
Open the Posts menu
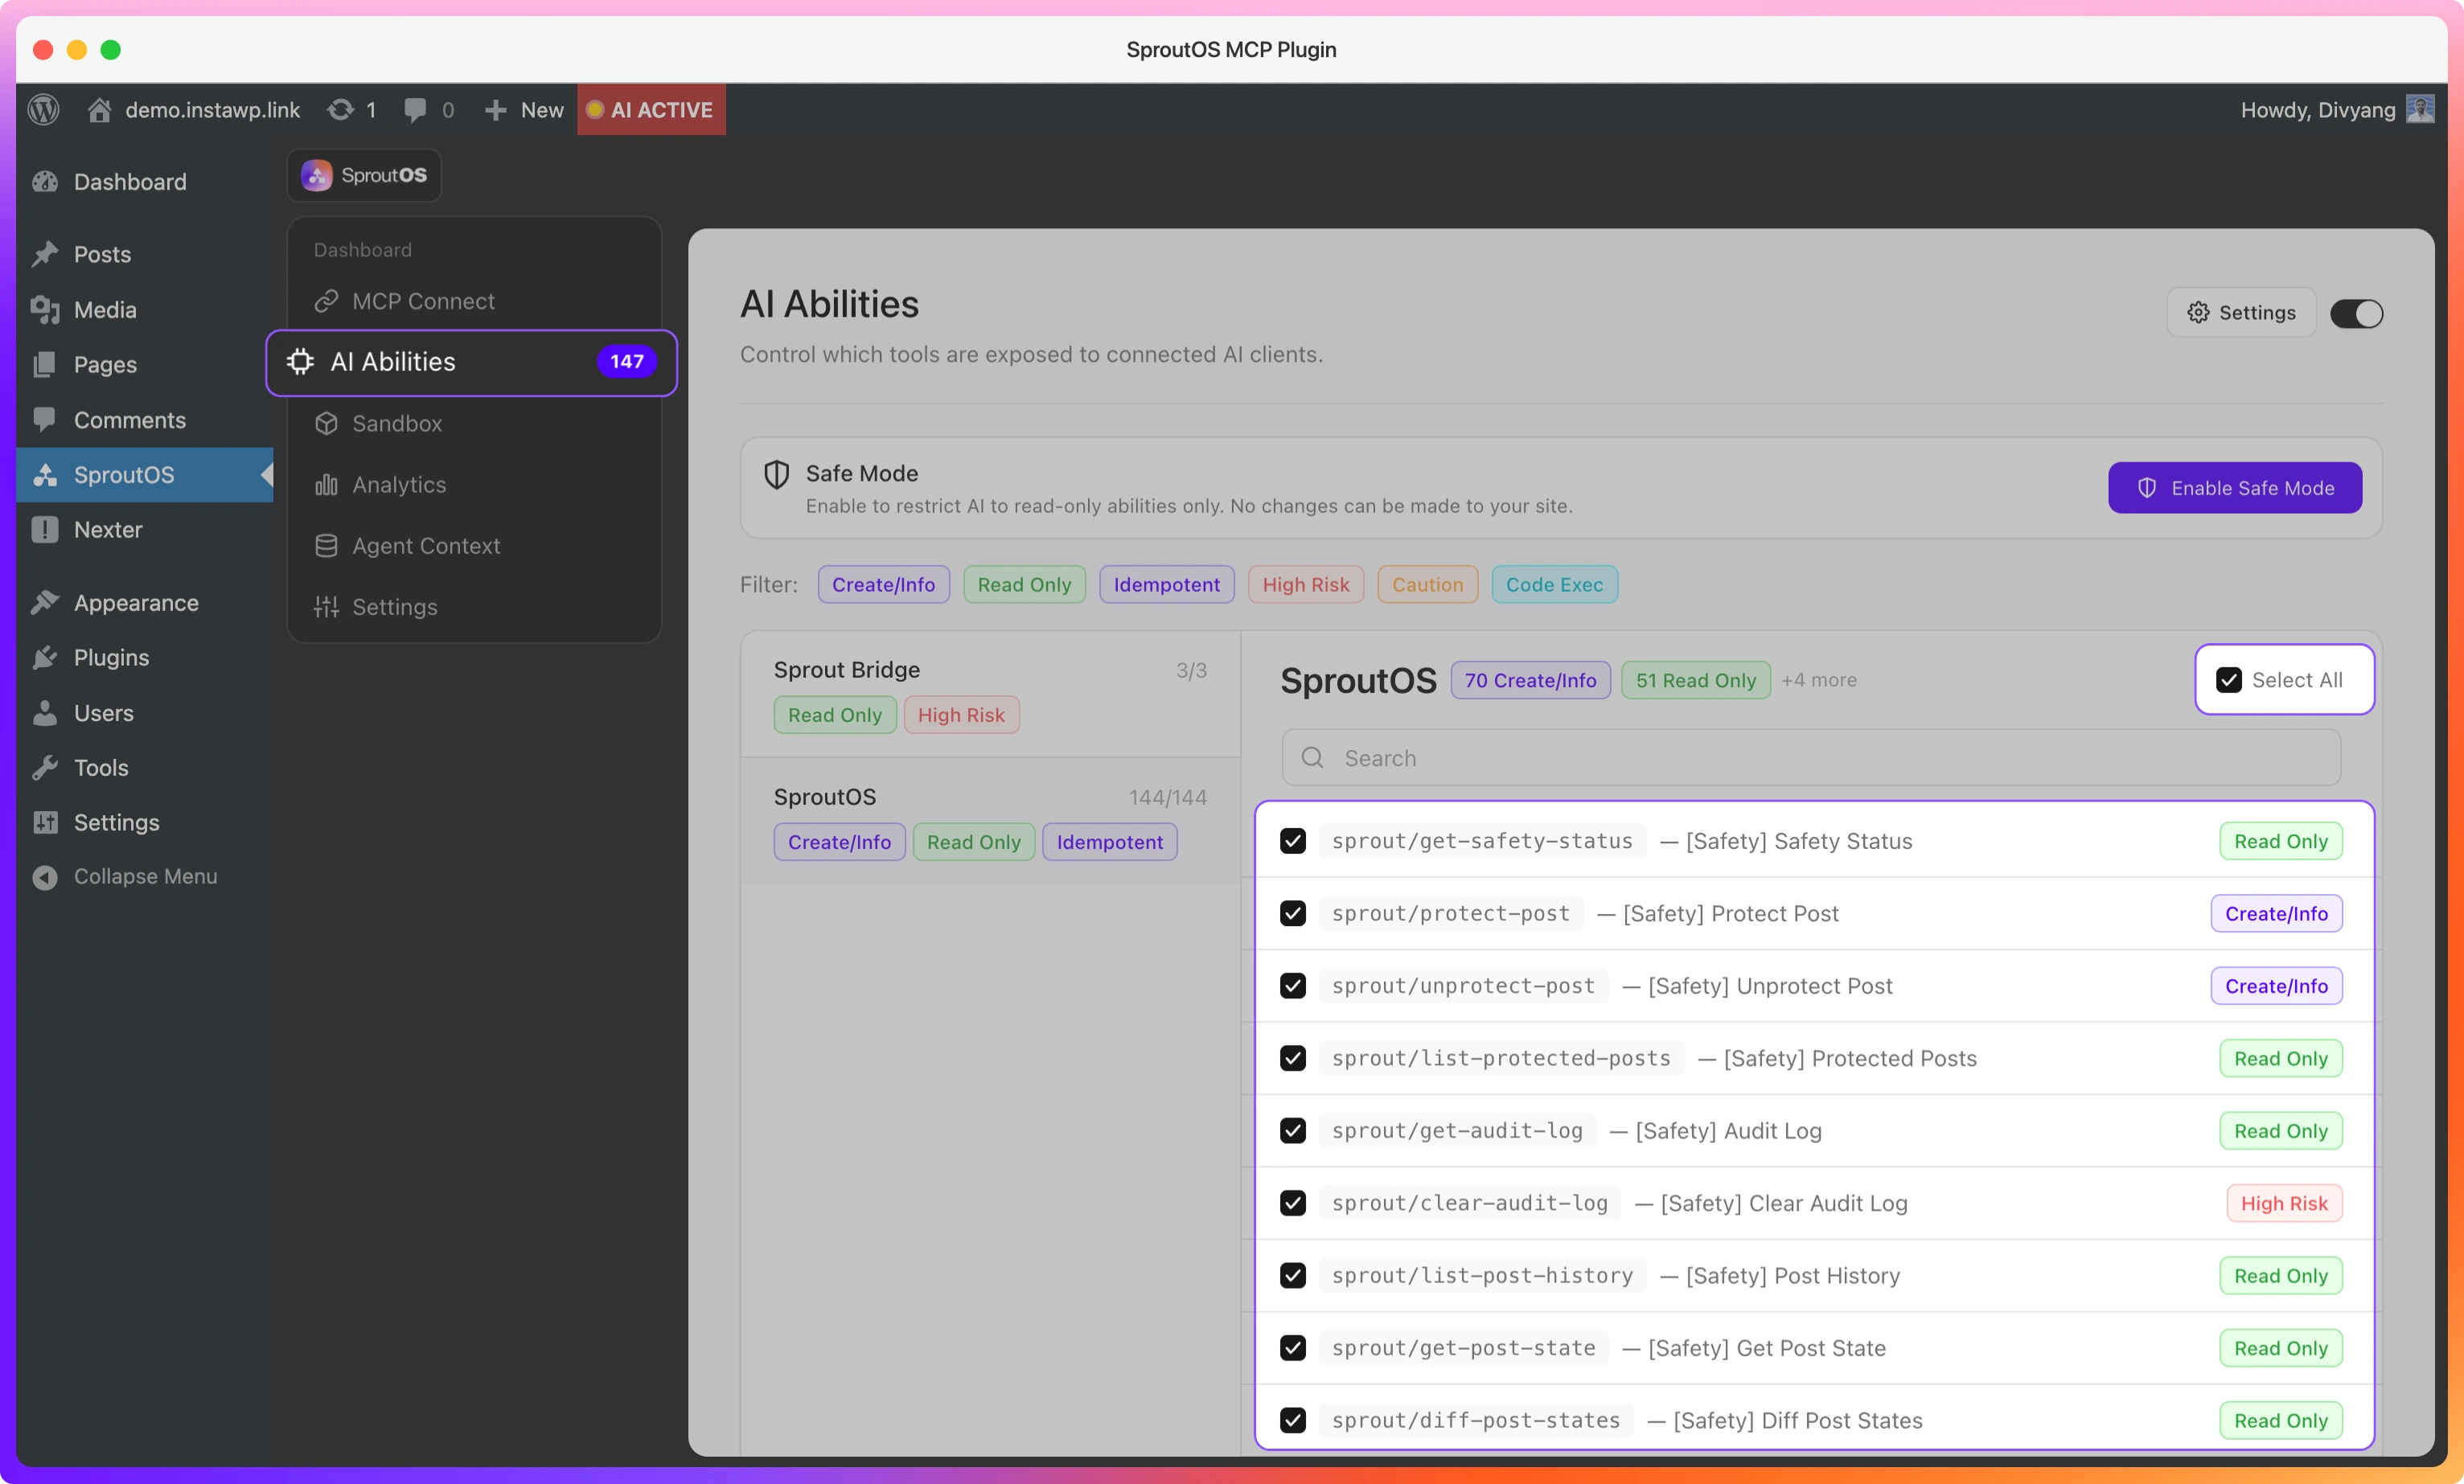tap(144, 254)
